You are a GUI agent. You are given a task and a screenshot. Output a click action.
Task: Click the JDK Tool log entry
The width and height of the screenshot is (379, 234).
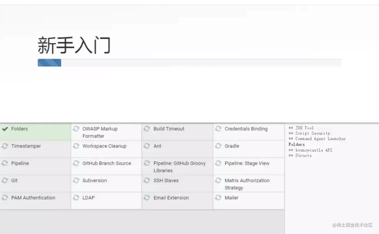[x=301, y=128]
